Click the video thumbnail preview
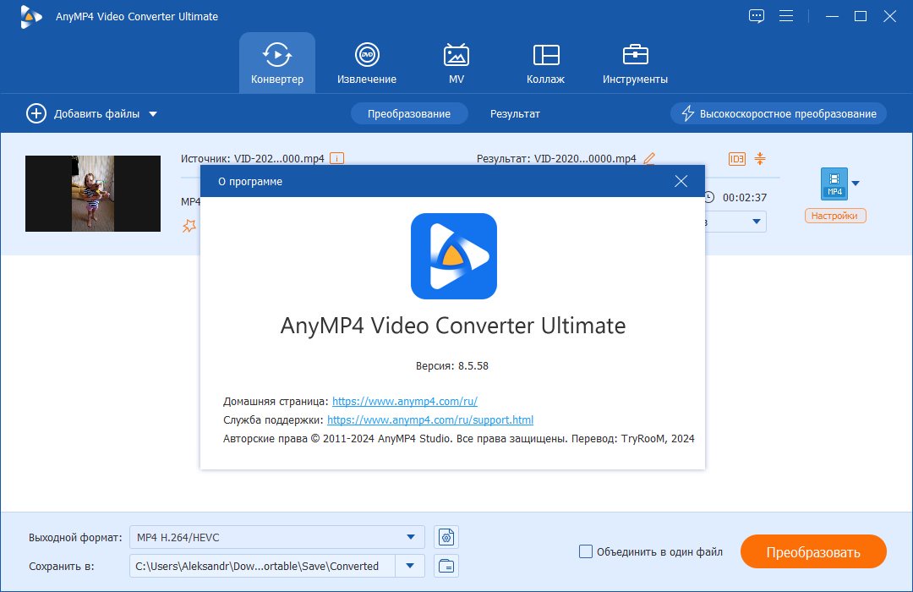This screenshot has height=592, width=913. coord(93,194)
